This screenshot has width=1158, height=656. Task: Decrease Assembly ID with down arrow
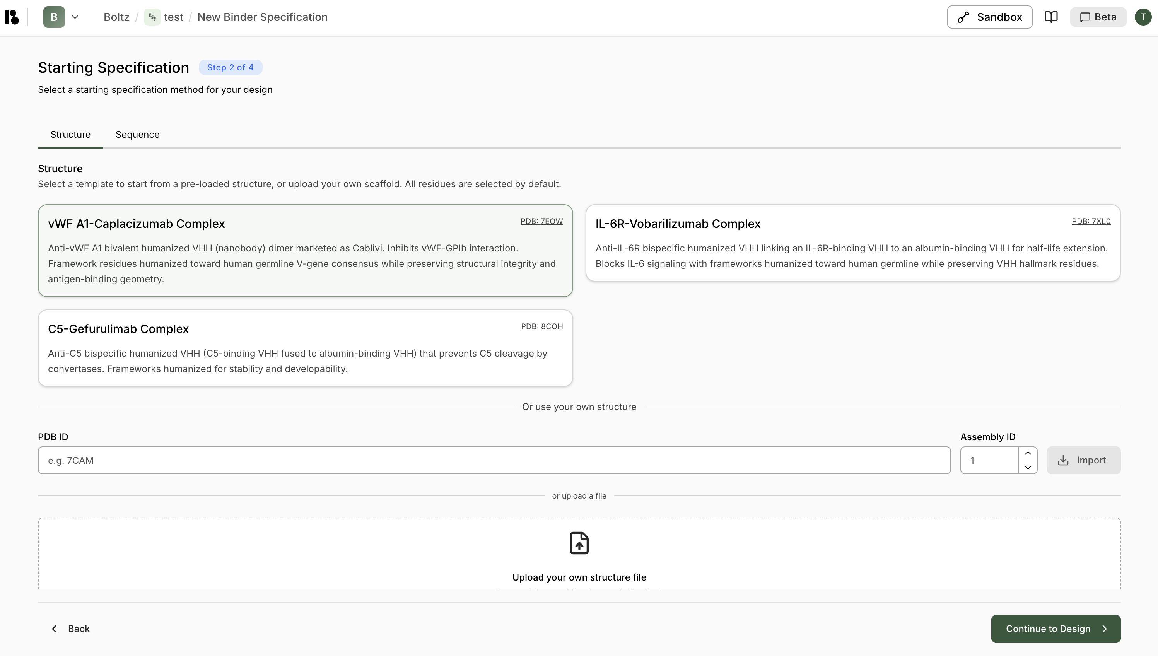1028,467
